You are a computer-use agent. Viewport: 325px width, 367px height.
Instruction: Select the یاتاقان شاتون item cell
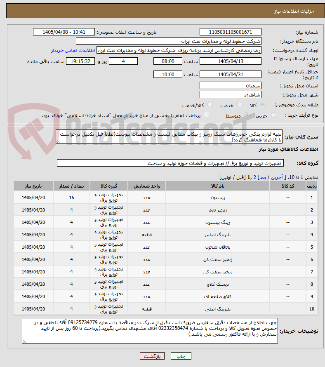click(x=217, y=247)
